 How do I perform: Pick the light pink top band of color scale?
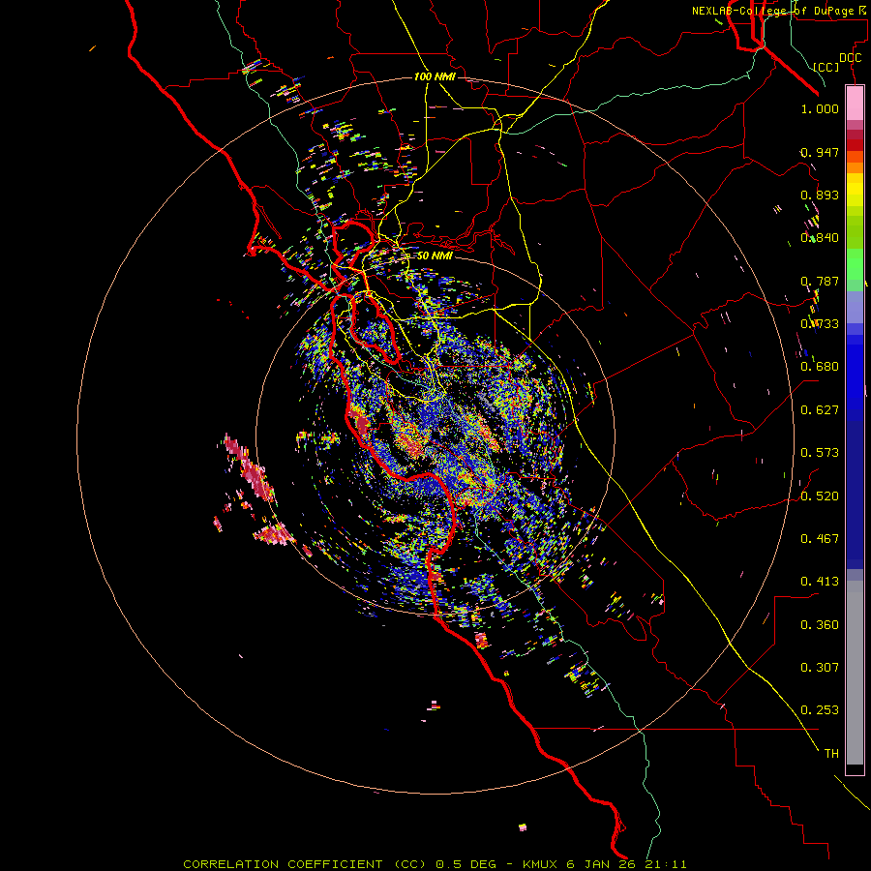(855, 103)
